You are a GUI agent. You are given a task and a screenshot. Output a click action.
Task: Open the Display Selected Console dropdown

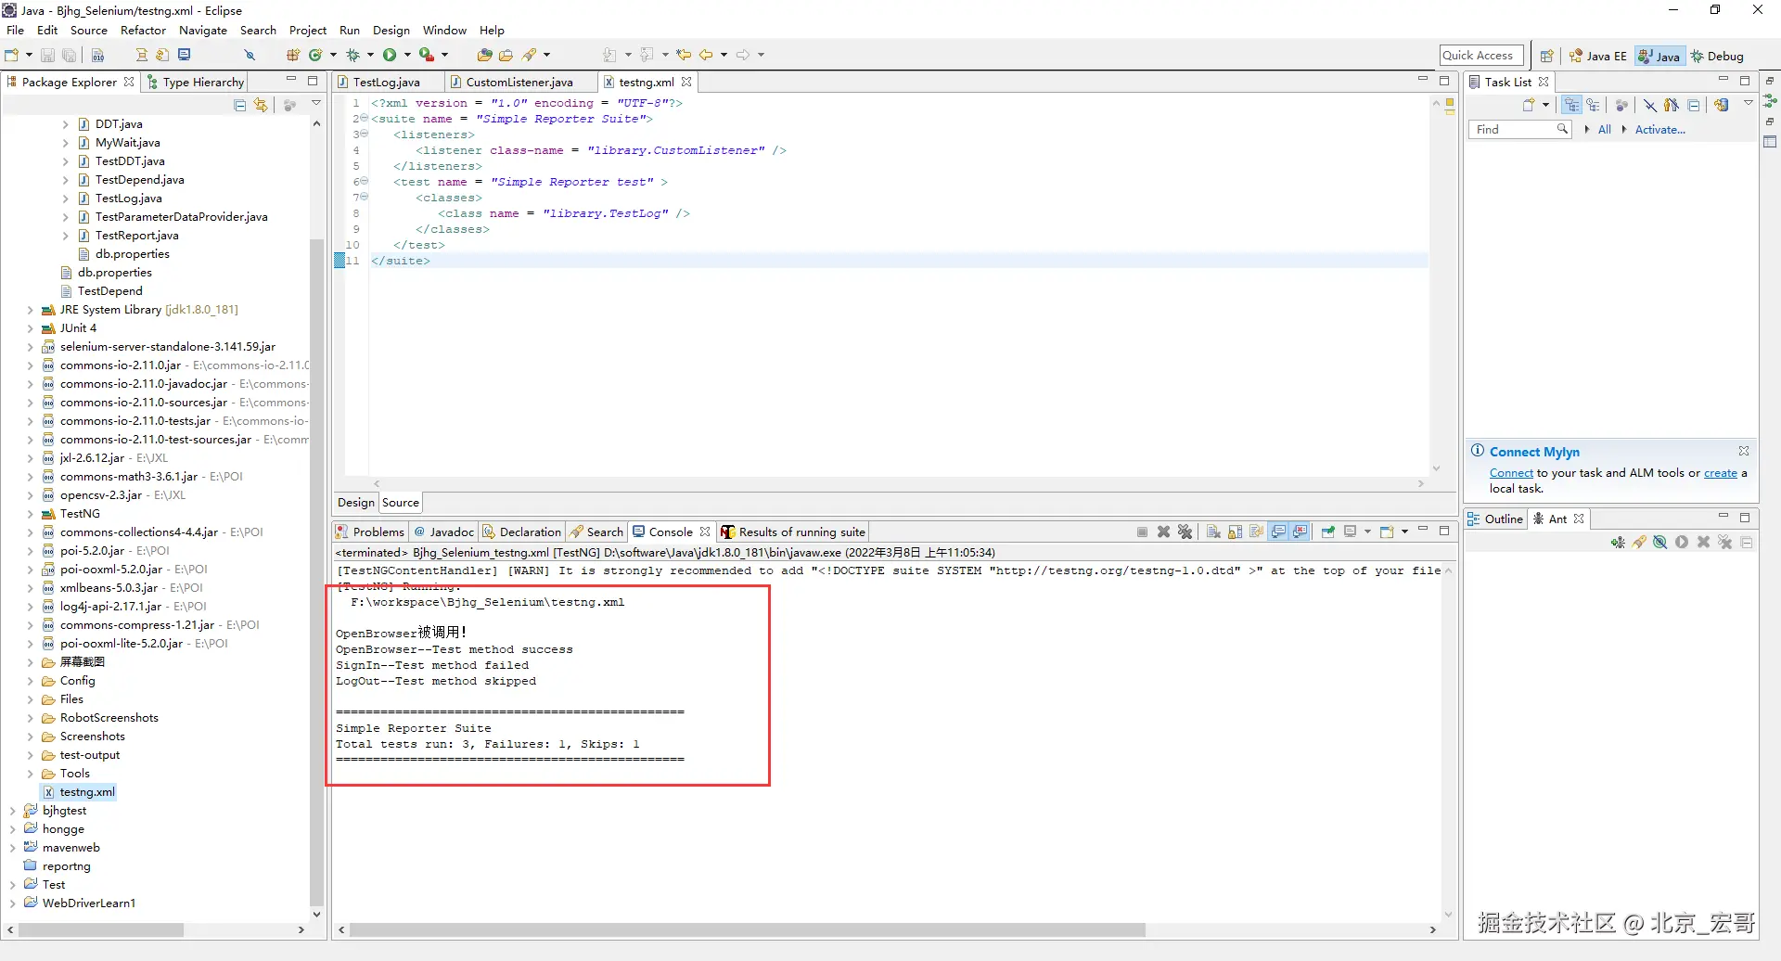[x=1367, y=532]
